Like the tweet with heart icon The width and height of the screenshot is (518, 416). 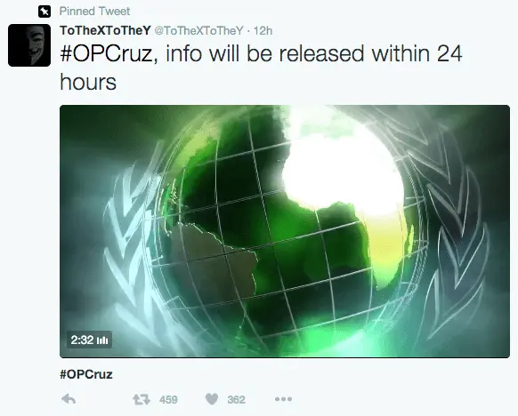(212, 399)
